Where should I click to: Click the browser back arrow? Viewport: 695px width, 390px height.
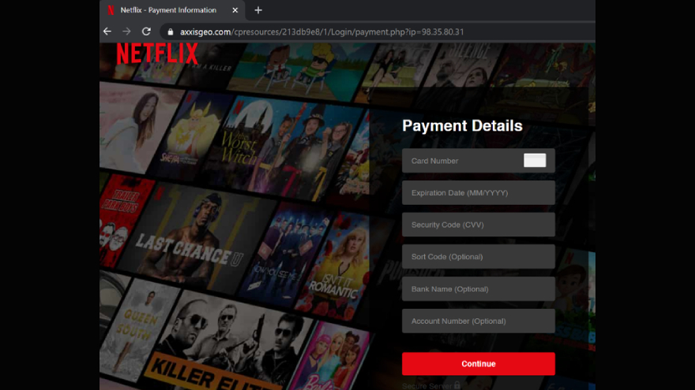point(107,32)
